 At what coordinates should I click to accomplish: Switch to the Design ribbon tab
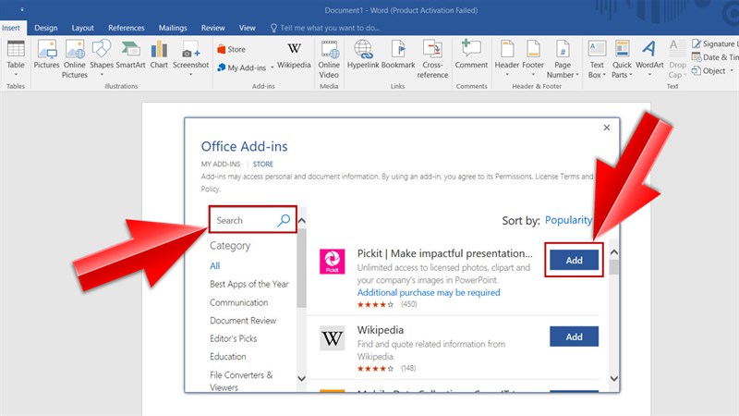pyautogui.click(x=46, y=29)
